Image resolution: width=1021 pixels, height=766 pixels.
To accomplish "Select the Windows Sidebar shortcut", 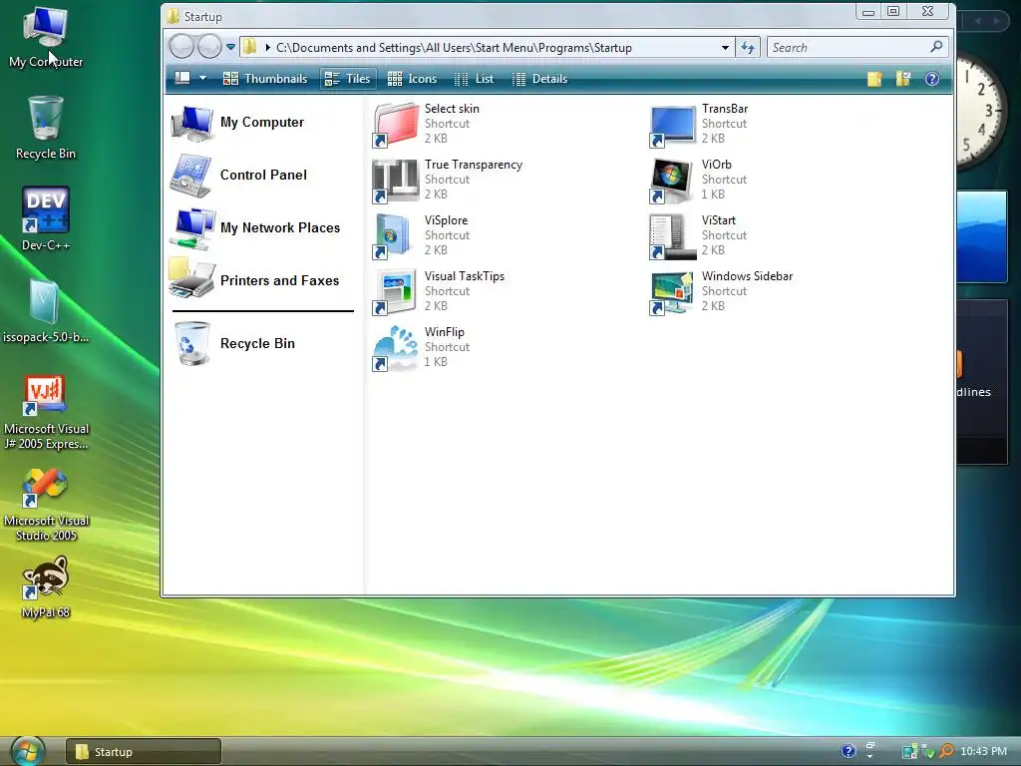I will (x=723, y=292).
